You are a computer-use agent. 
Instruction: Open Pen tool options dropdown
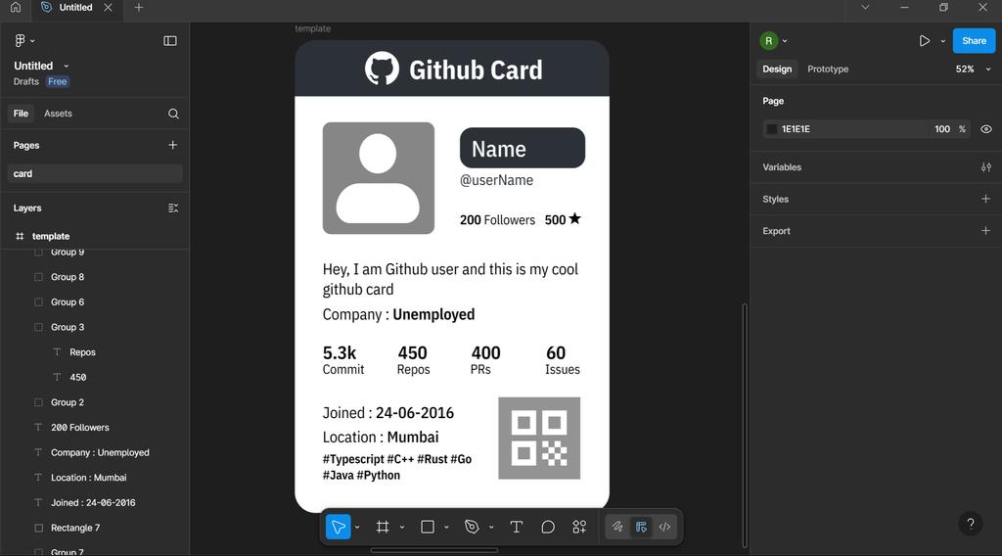coord(491,528)
